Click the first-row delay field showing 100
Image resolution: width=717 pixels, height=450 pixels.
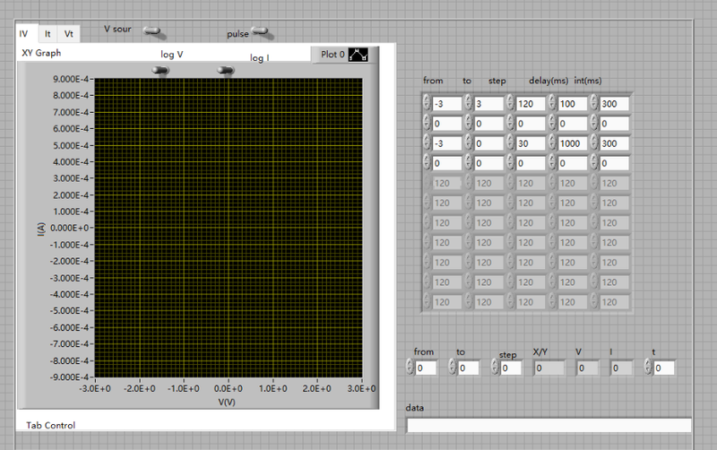pos(572,104)
